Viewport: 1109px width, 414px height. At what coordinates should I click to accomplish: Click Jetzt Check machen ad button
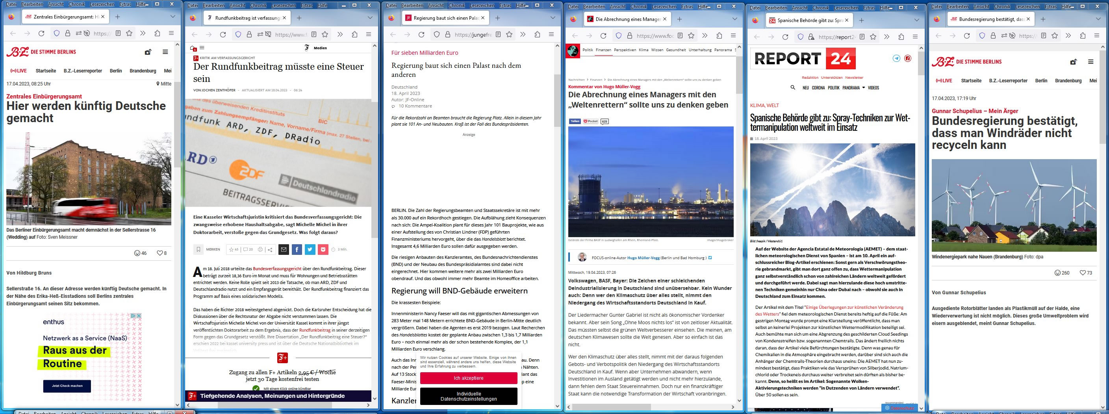click(67, 386)
